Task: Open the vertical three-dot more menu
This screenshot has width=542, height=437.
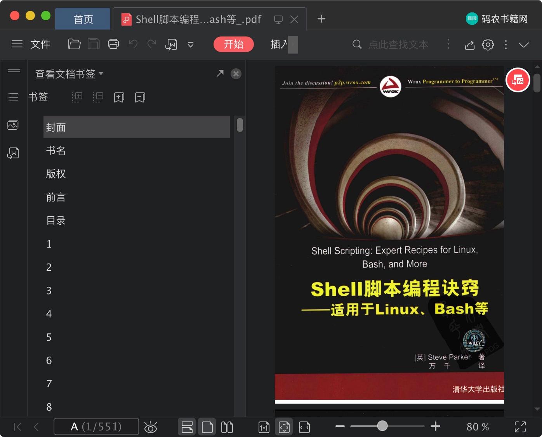Action: (x=506, y=45)
